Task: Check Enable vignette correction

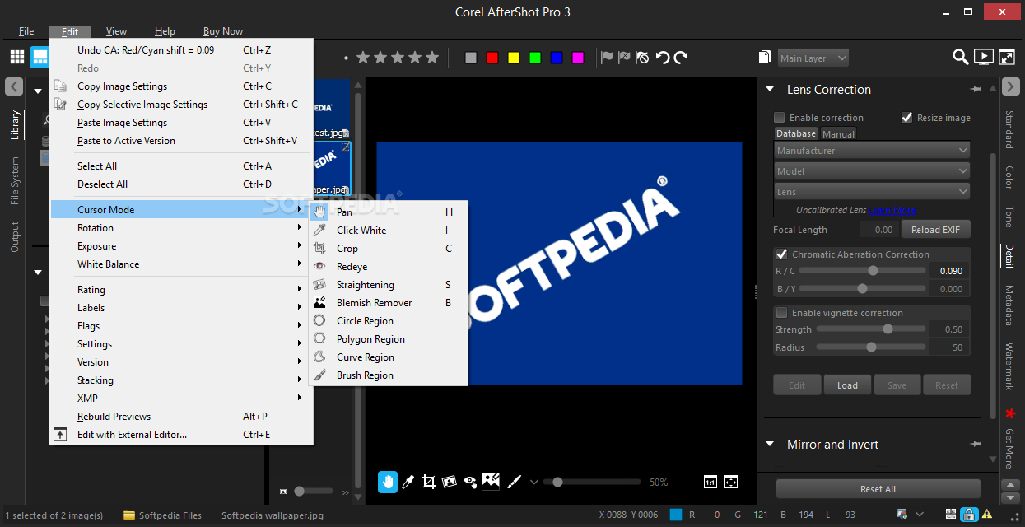Action: coord(782,313)
